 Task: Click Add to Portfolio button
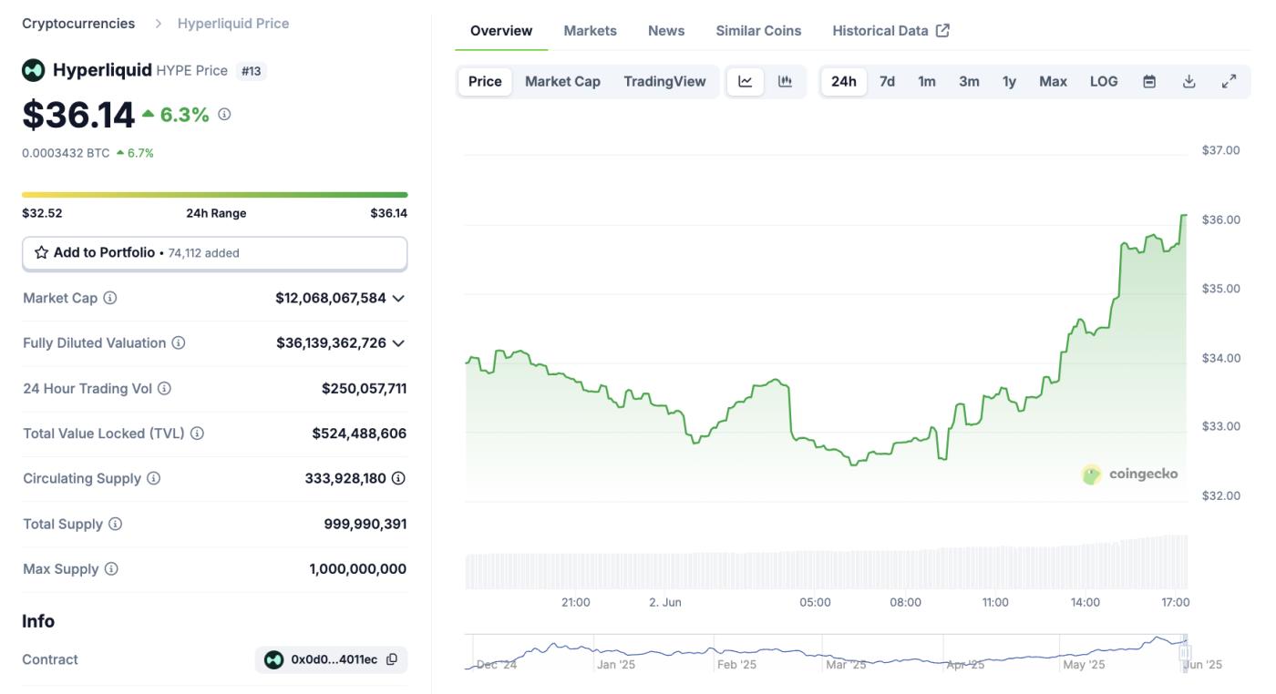(x=214, y=253)
